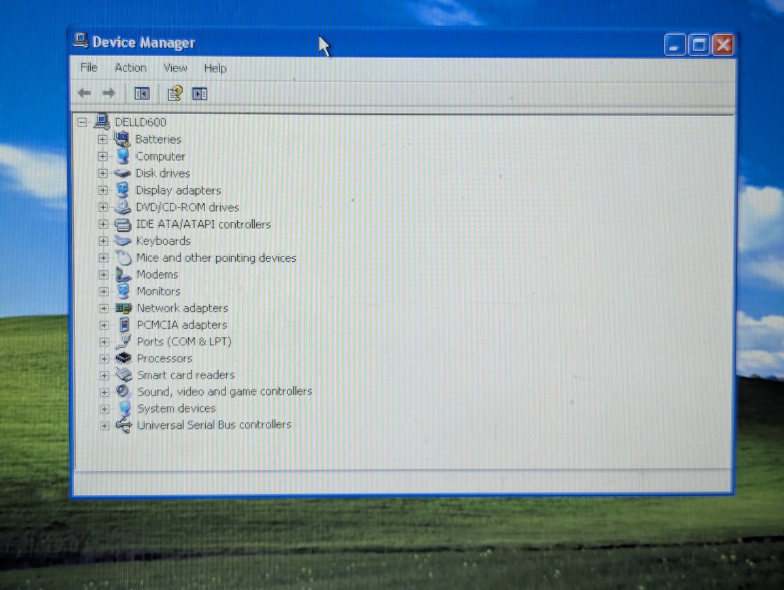Click the System devices icon
The height and width of the screenshot is (590, 784).
[125, 408]
